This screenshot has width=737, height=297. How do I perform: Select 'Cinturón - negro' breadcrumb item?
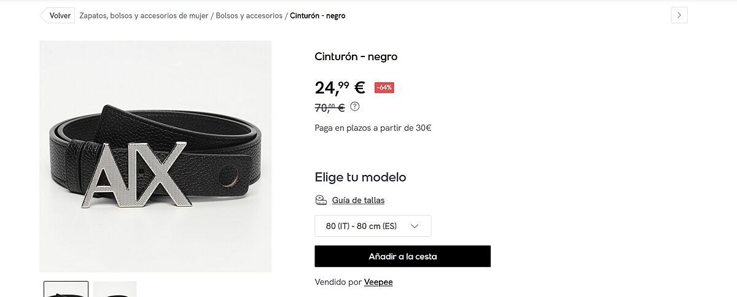click(318, 16)
